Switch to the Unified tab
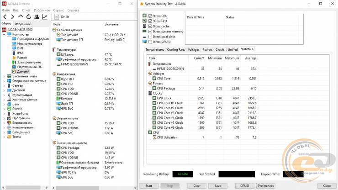 [x=232, y=50]
